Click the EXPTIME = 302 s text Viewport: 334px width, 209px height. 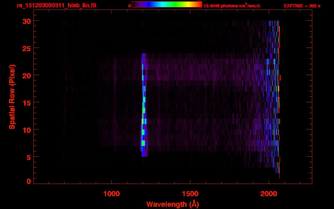pyautogui.click(x=302, y=6)
